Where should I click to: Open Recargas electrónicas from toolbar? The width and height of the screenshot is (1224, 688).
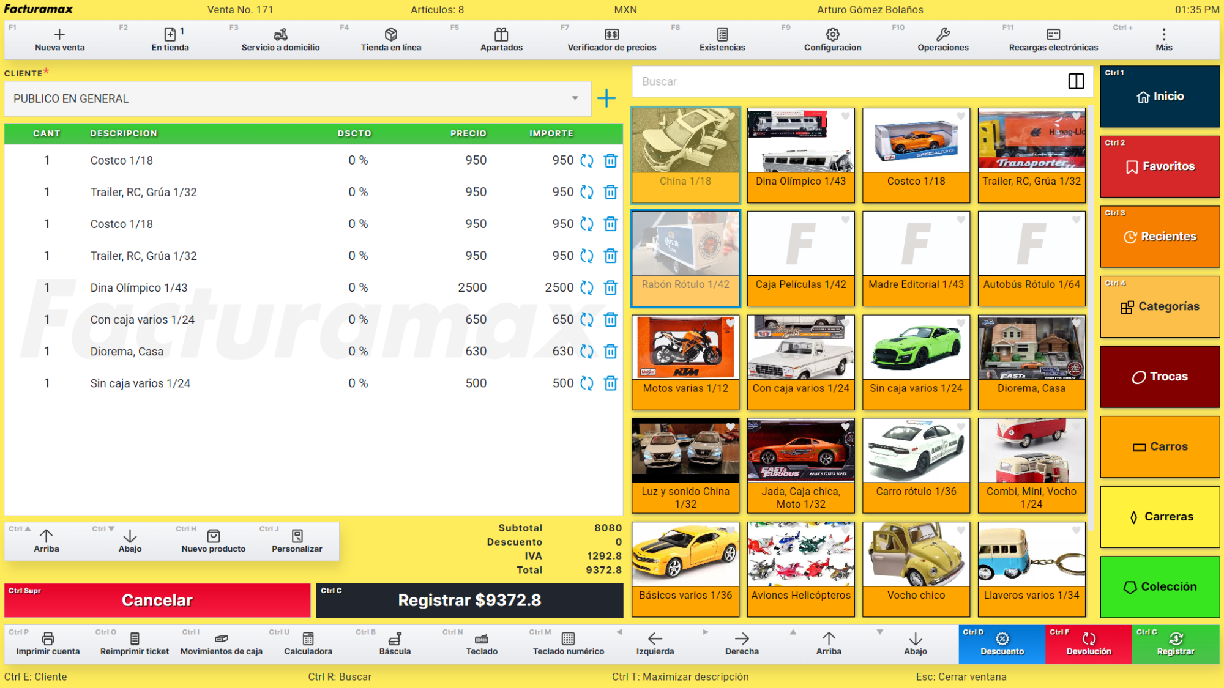[x=1053, y=39]
